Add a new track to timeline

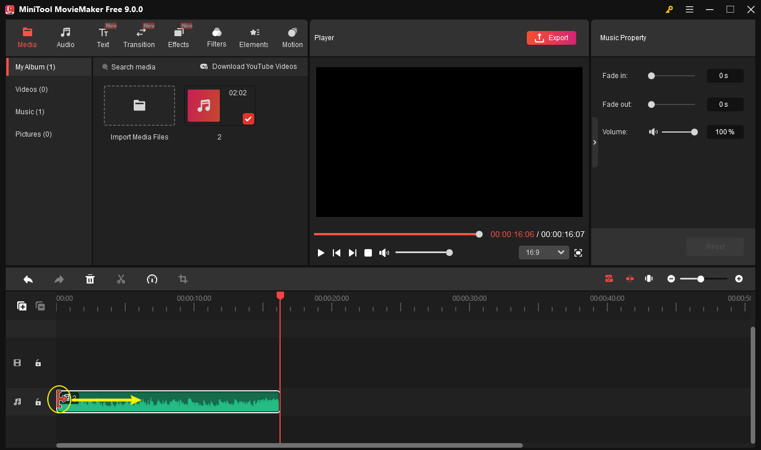click(x=22, y=306)
